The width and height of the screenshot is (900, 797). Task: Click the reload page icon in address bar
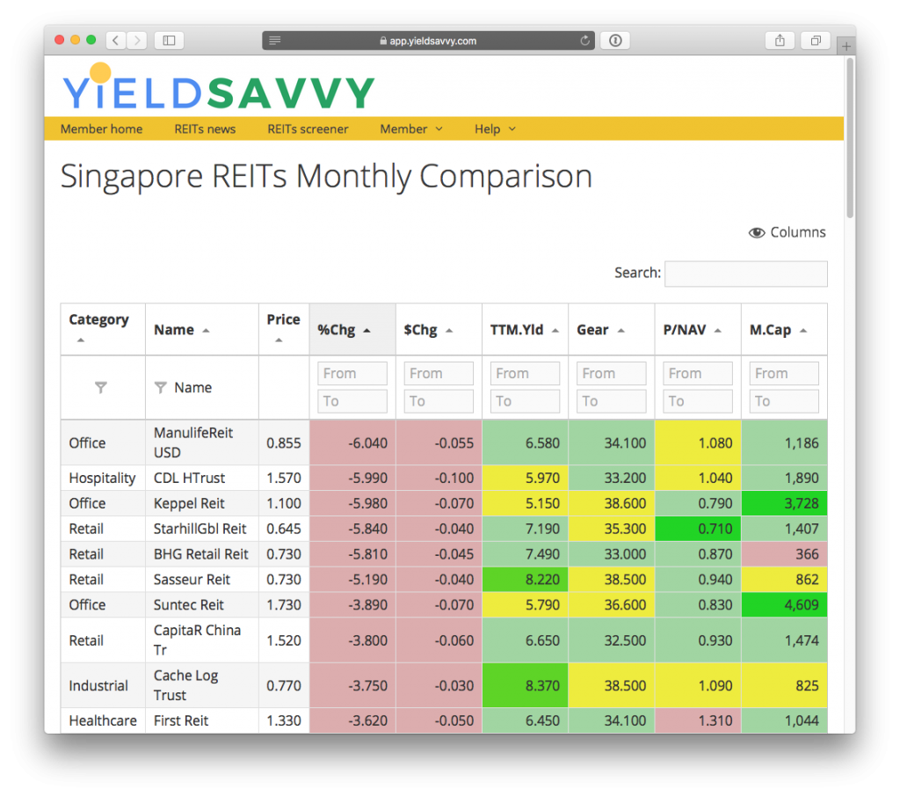(x=584, y=40)
